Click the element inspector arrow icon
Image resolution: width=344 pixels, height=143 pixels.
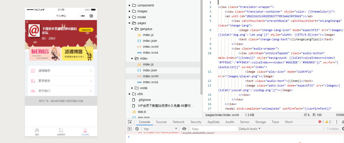130,122
